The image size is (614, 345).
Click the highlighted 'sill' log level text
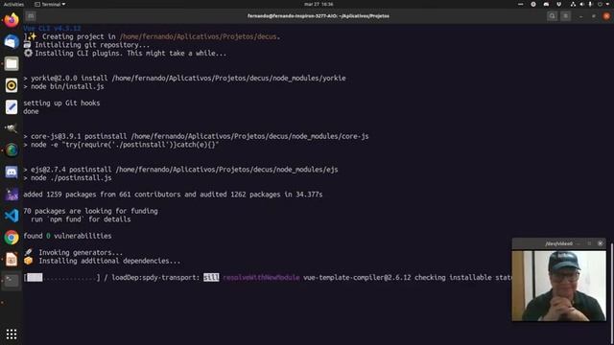(211, 277)
